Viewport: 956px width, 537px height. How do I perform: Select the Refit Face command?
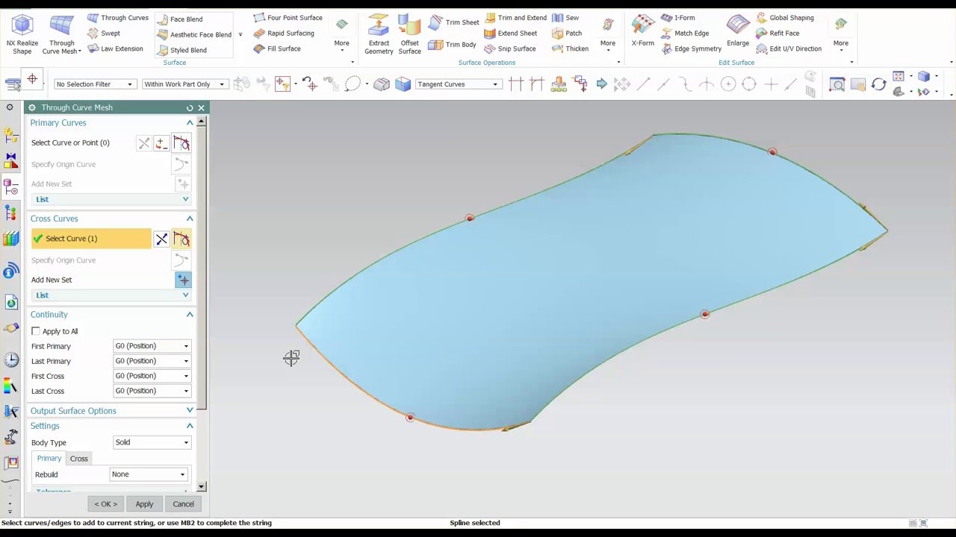777,34
